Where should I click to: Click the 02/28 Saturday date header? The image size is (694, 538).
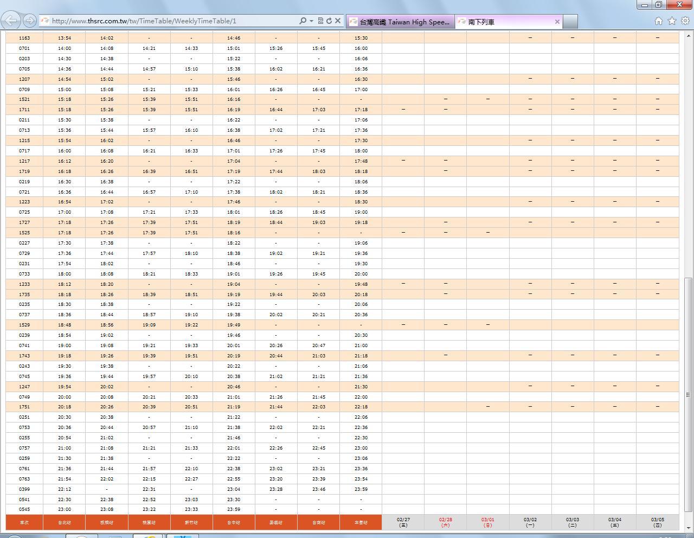pos(445,522)
